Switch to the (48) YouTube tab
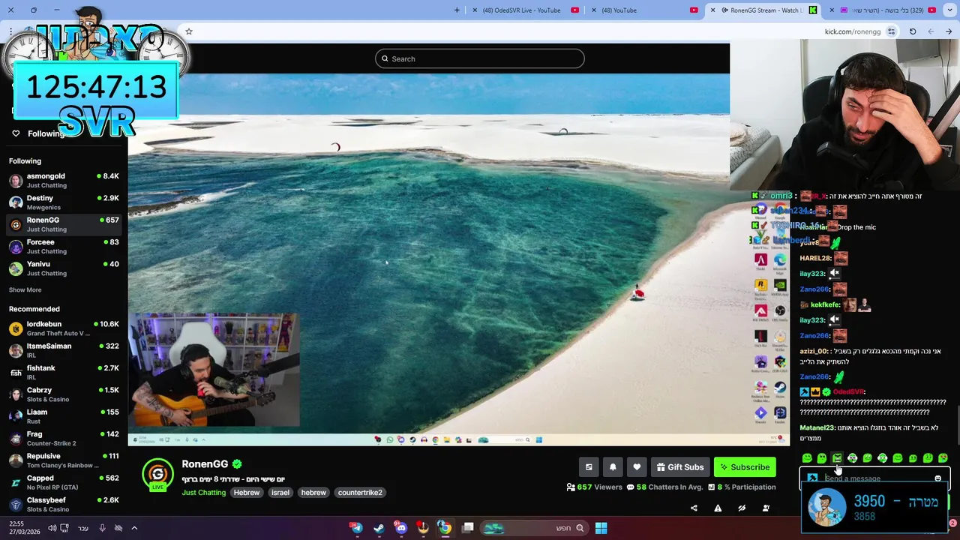Viewport: 960px width, 540px height. [x=645, y=10]
